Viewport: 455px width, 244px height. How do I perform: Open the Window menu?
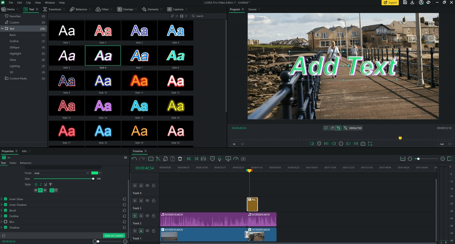tap(50, 2)
